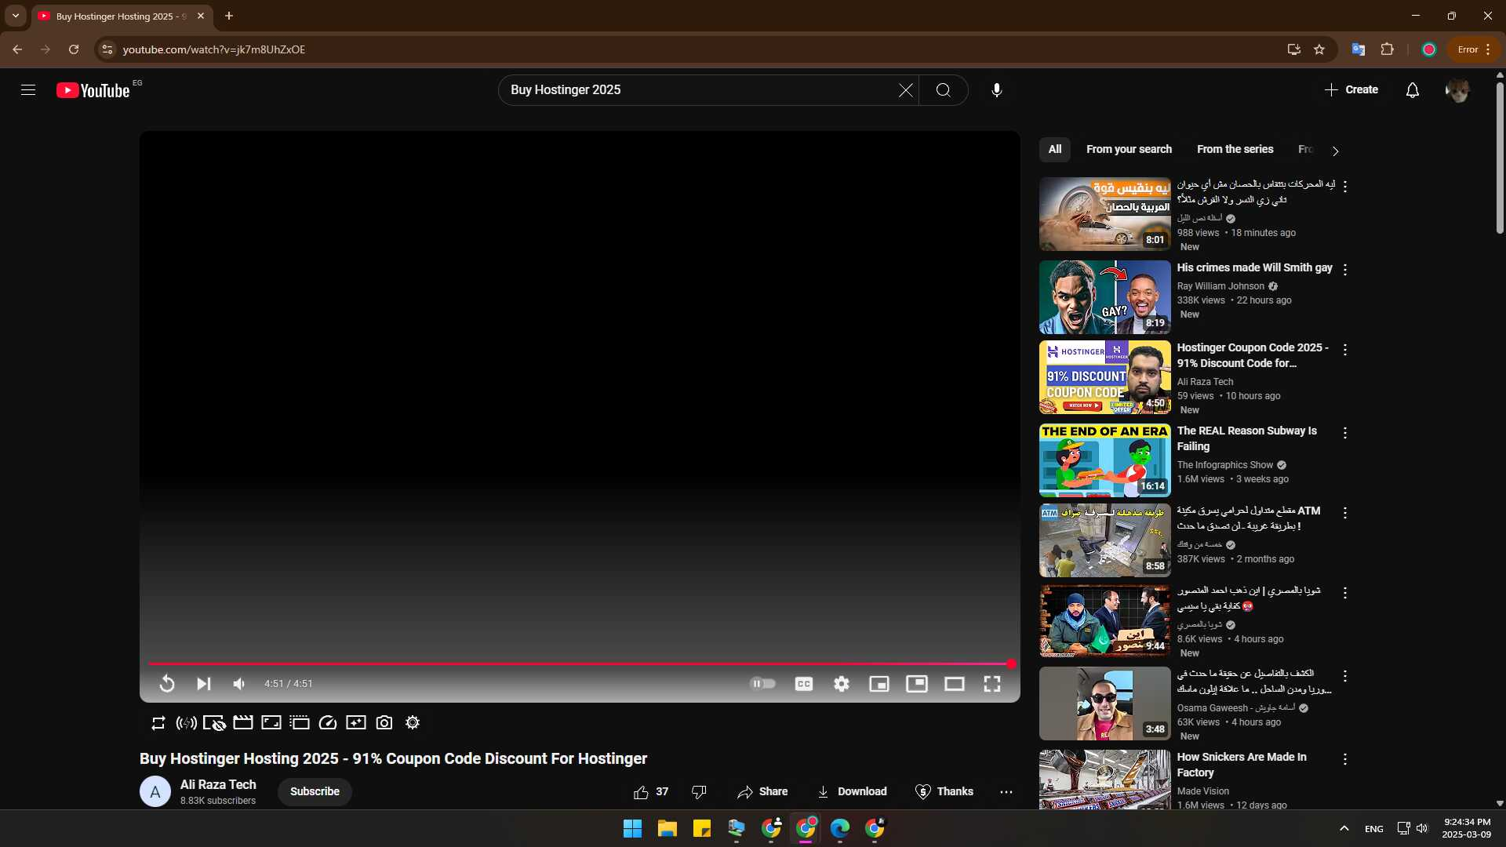1506x847 pixels.
Task: Dislike the video
Action: [699, 792]
